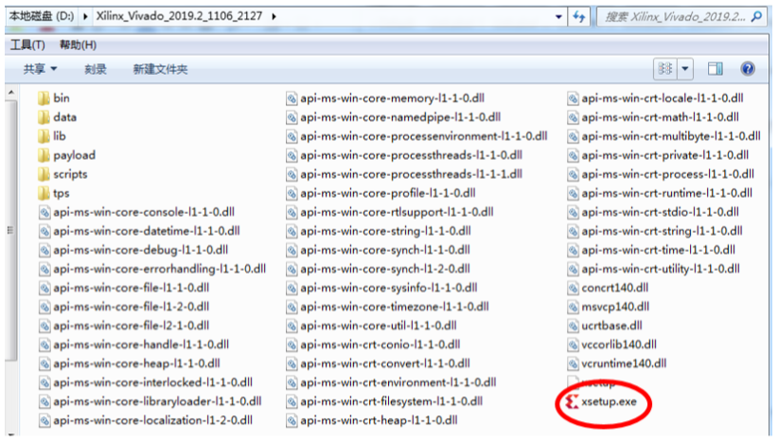Open the scripts folder icon
This screenshot has width=778, height=442.
(44, 174)
